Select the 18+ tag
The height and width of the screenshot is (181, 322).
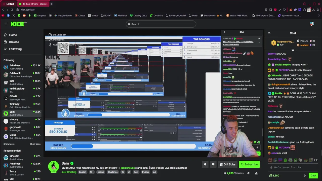(92, 172)
